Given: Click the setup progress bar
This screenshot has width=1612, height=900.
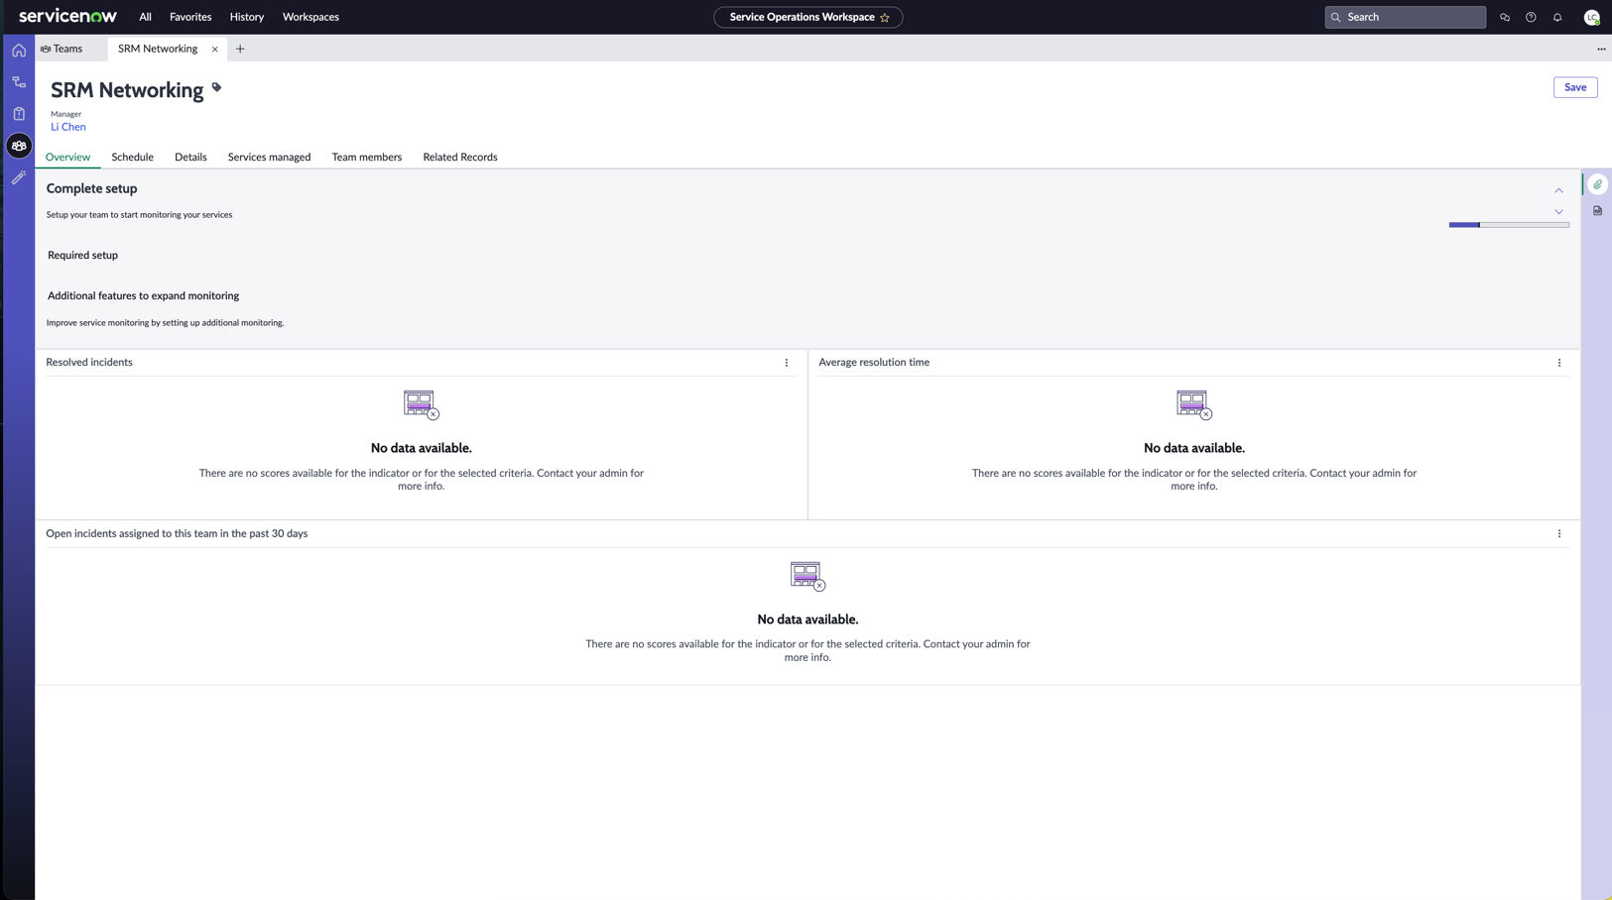Looking at the screenshot, I should 1509,225.
